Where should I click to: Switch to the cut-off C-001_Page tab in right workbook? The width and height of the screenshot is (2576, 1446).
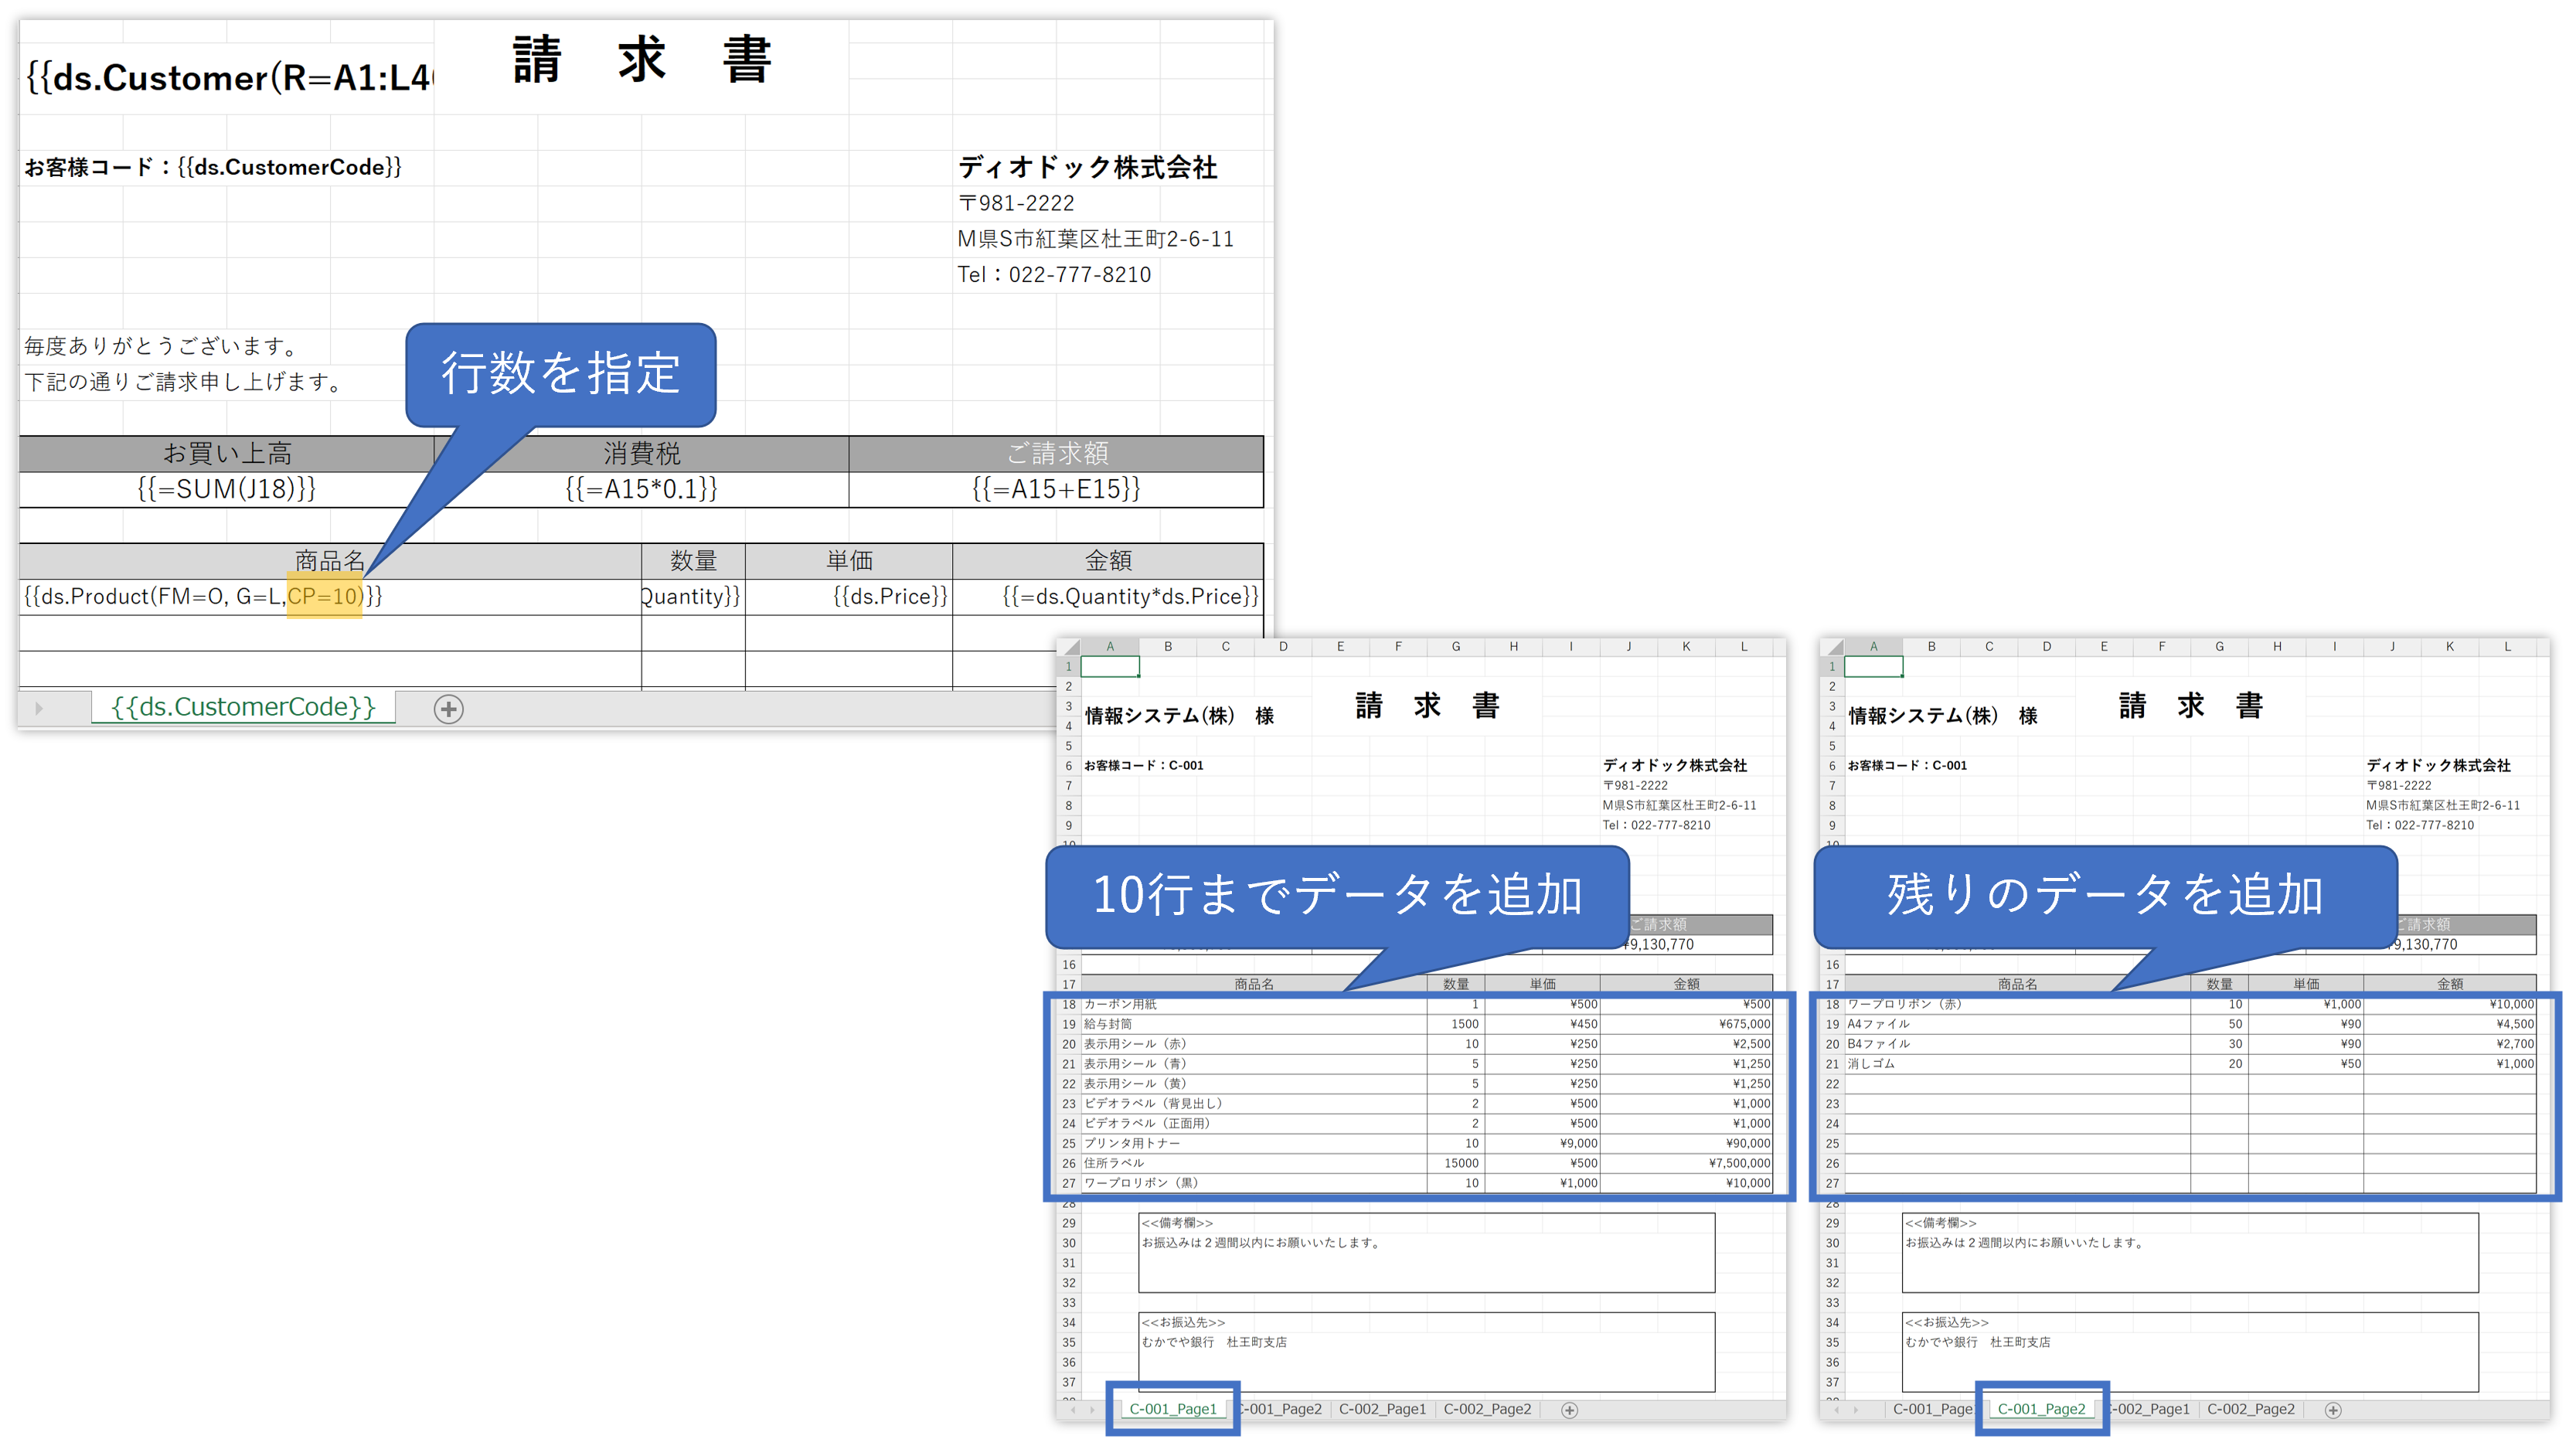pos(1932,1409)
